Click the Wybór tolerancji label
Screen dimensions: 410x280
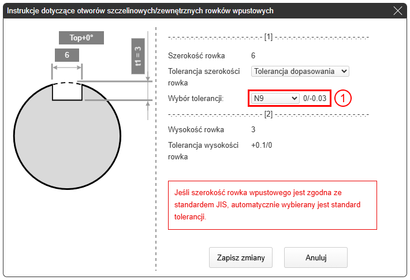pyautogui.click(x=195, y=99)
